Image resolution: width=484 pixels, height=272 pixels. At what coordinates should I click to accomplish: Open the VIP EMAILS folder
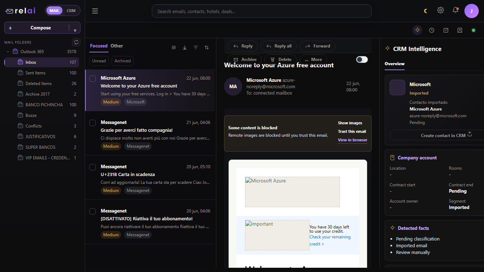42,158
